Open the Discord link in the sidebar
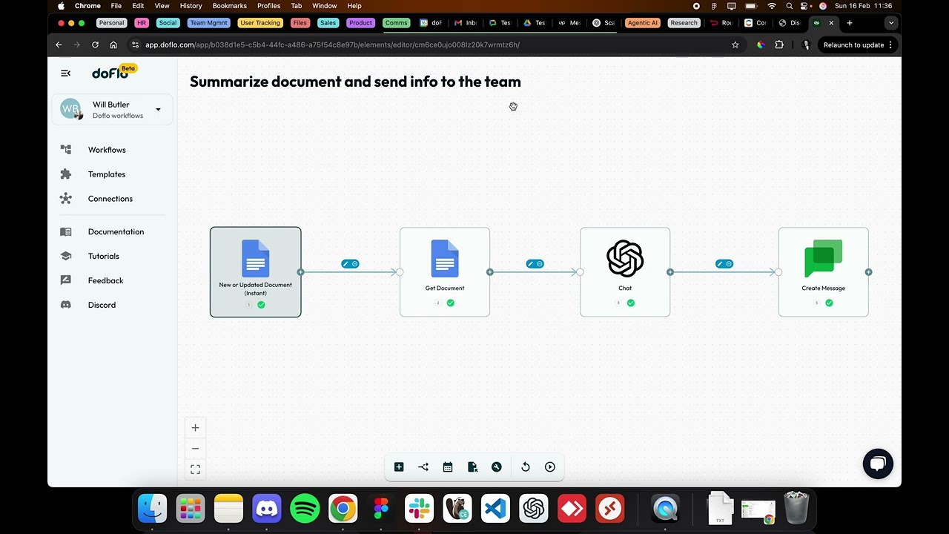 (102, 305)
